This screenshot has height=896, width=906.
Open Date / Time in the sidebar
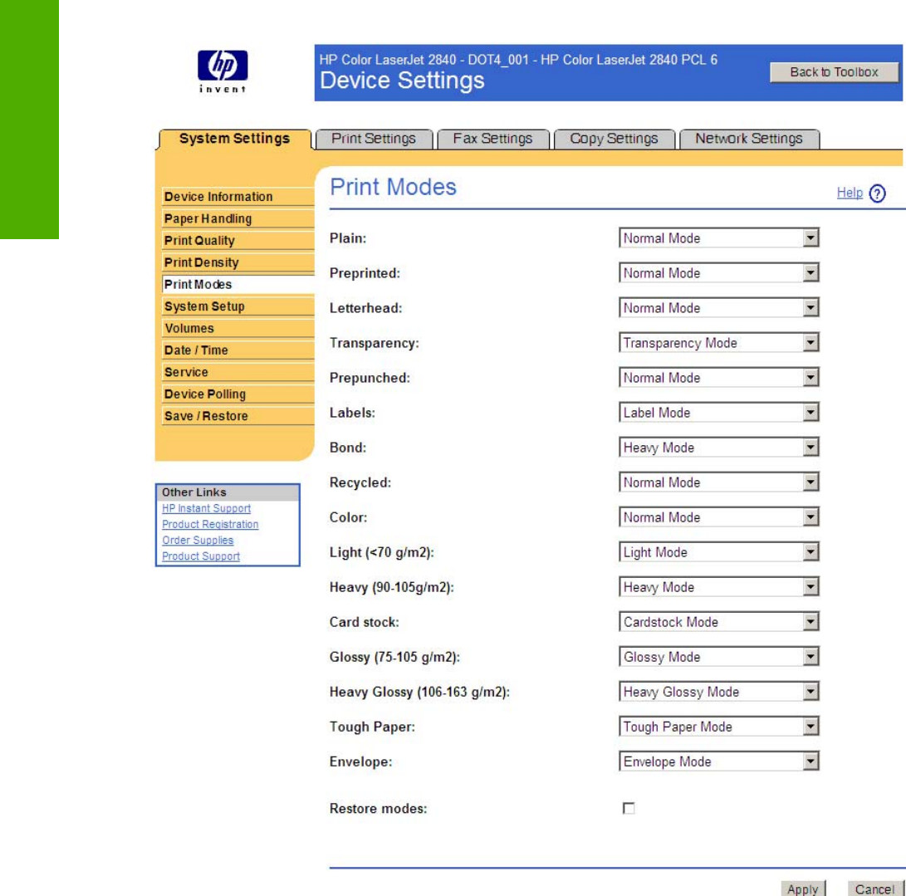[x=238, y=350]
